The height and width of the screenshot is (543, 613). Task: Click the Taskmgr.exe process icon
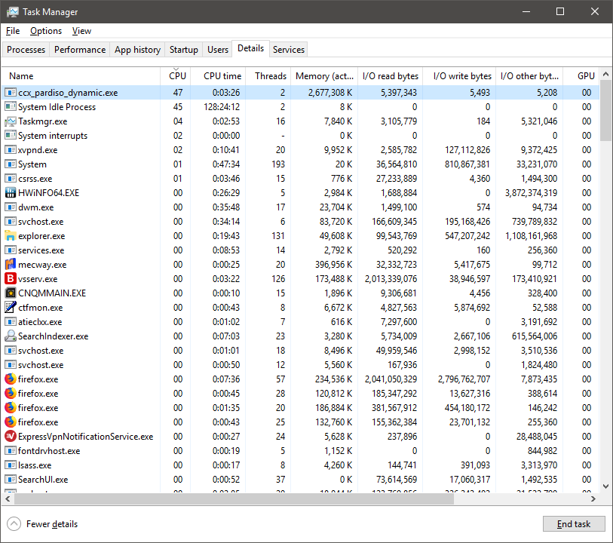[x=11, y=121]
